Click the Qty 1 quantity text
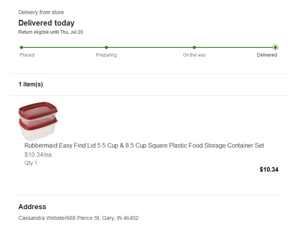Screen dimensions: 306x247 (x=31, y=163)
